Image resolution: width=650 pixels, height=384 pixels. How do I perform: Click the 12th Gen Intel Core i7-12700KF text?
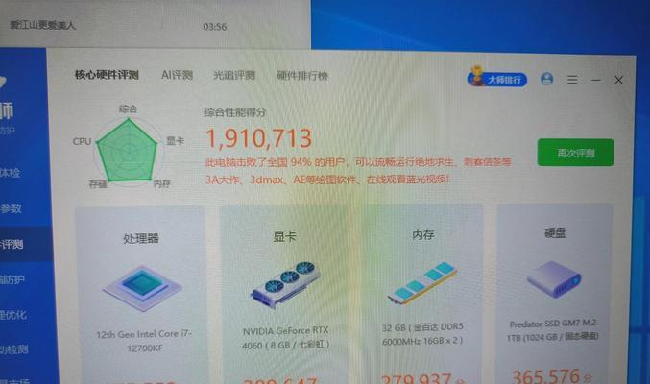pos(144,341)
